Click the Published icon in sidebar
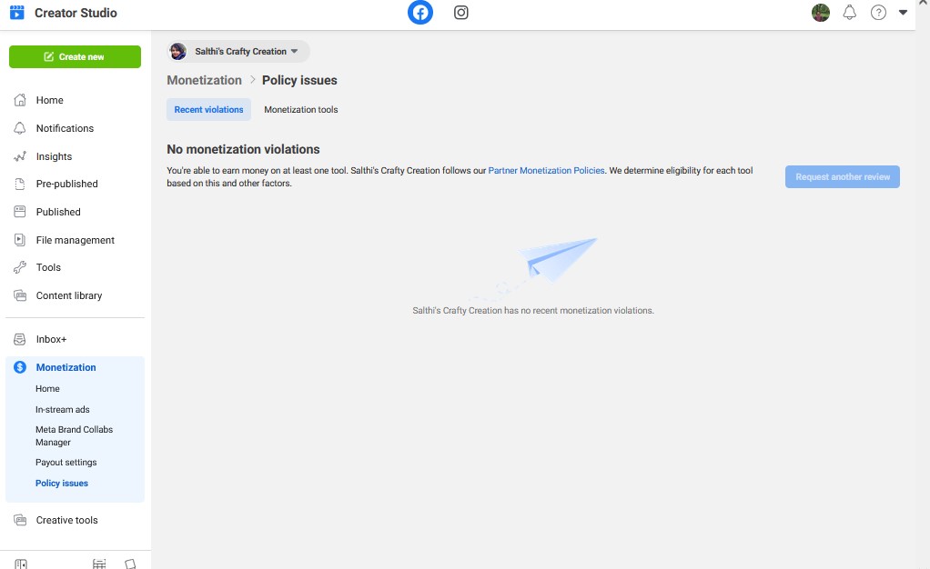 point(20,212)
